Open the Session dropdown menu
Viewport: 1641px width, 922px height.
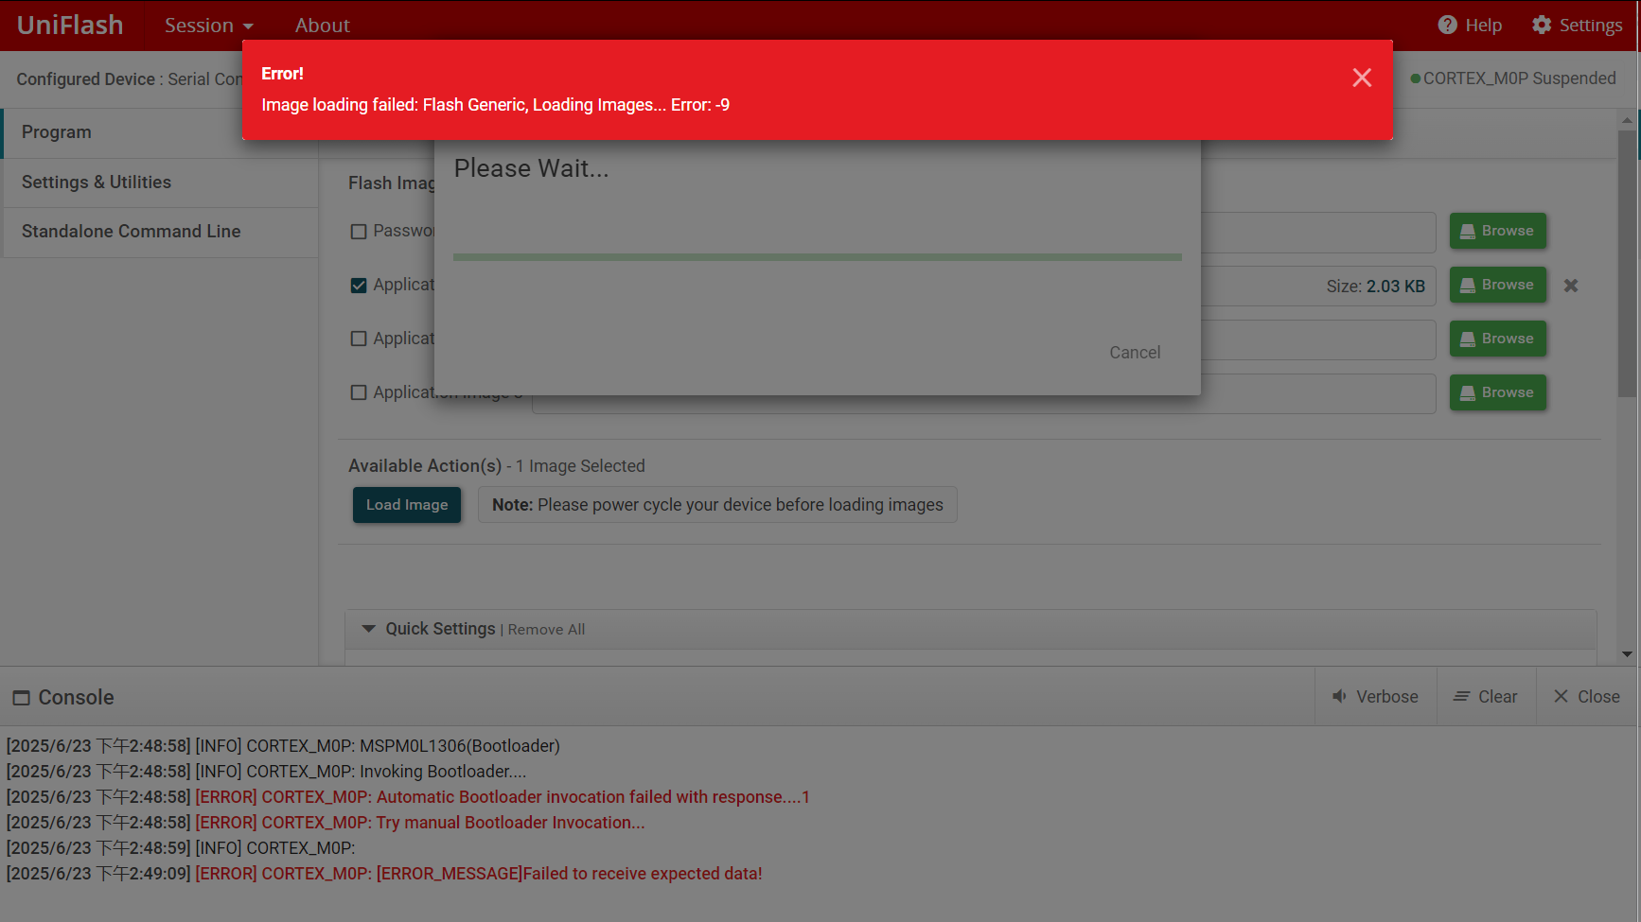tap(208, 26)
